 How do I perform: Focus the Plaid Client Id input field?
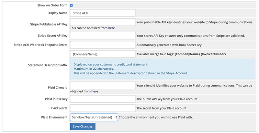coord(103,86)
